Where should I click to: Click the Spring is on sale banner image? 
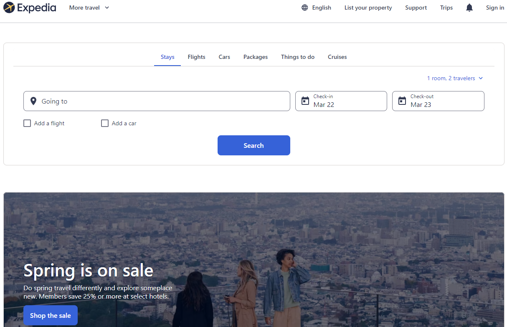coord(254,260)
